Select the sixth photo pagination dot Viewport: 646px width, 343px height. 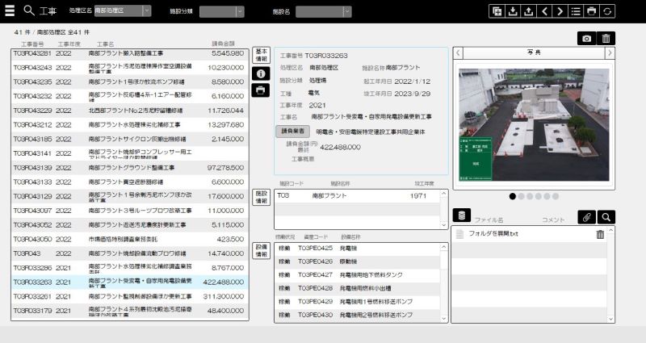point(556,196)
